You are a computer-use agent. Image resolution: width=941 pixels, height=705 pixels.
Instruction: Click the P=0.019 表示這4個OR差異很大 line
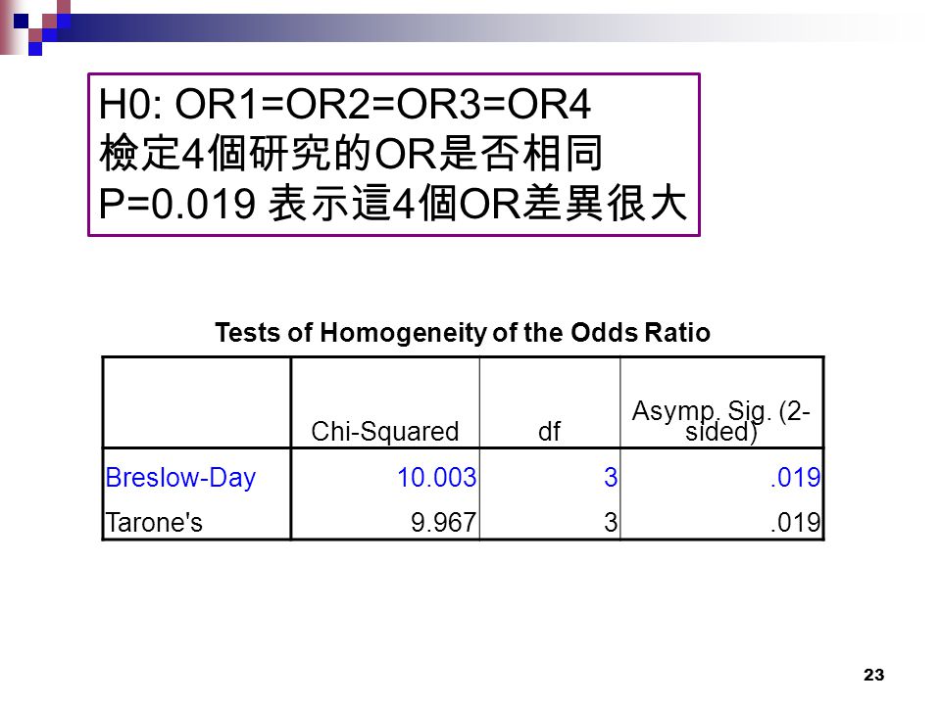(x=393, y=203)
